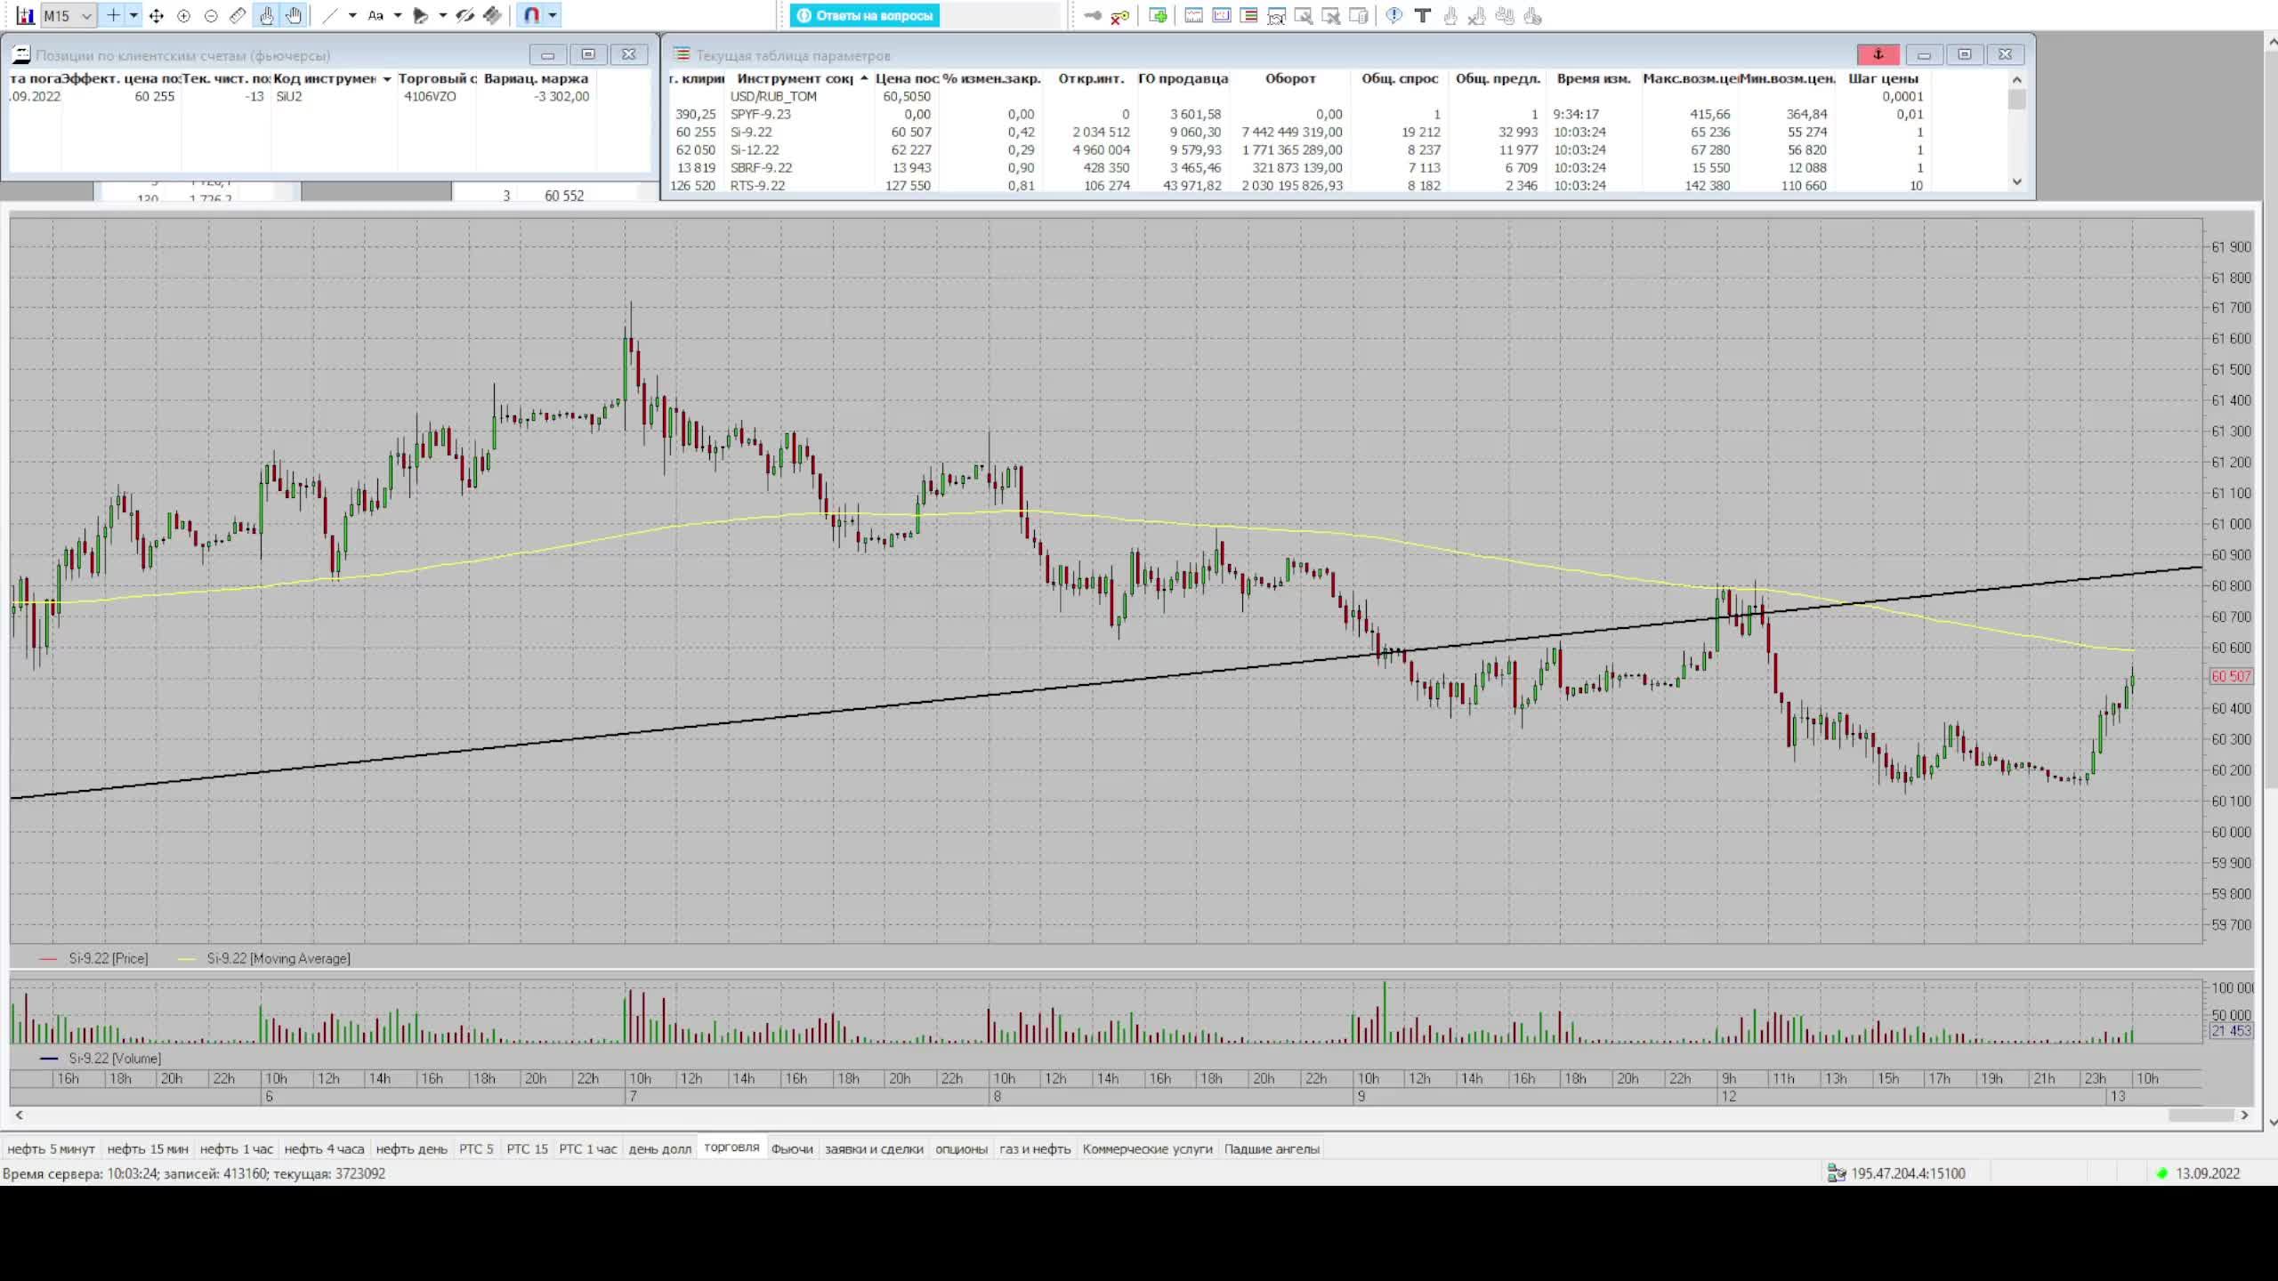Open the M15 timeframe combo box
This screenshot has height=1281, width=2278.
(69, 15)
